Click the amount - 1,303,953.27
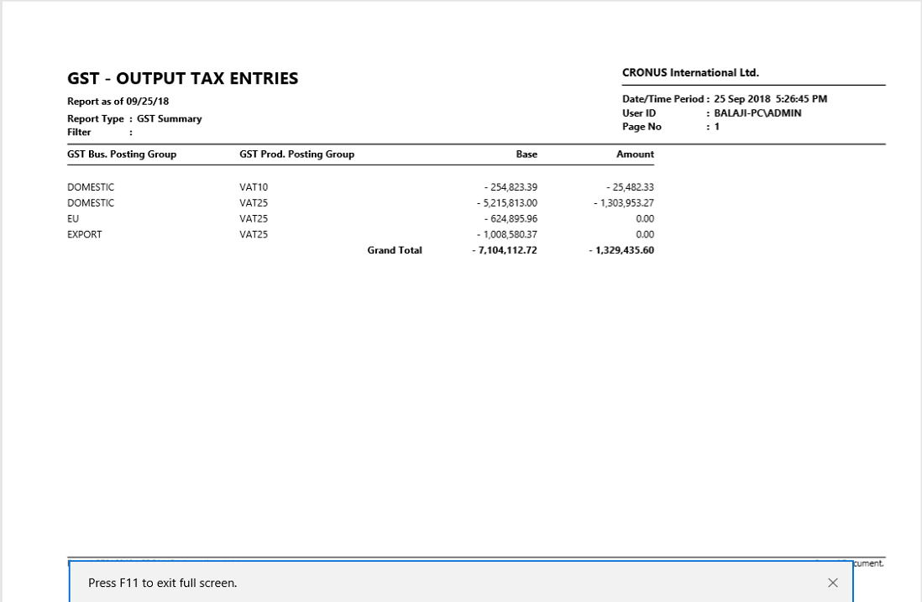This screenshot has height=602, width=922. 624,203
